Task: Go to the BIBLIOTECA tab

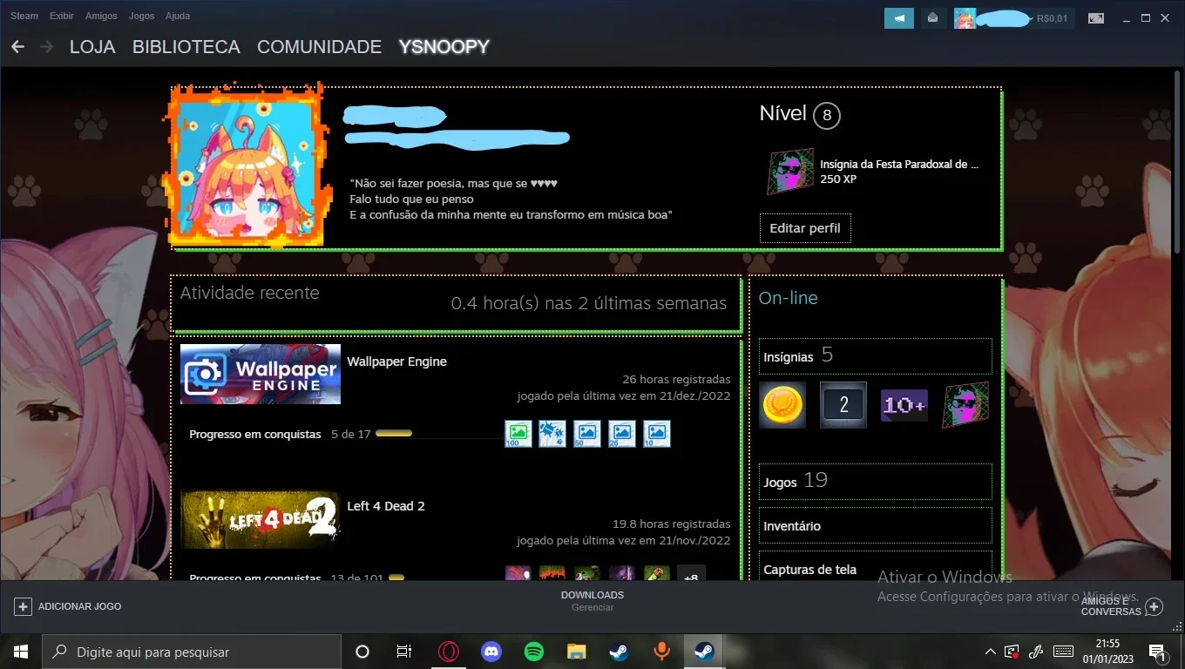Action: 186,47
